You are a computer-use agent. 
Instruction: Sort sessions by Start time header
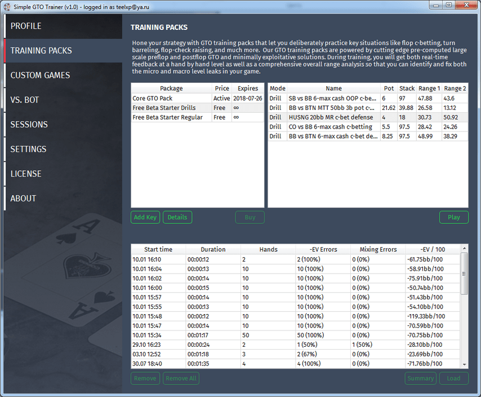click(158, 249)
